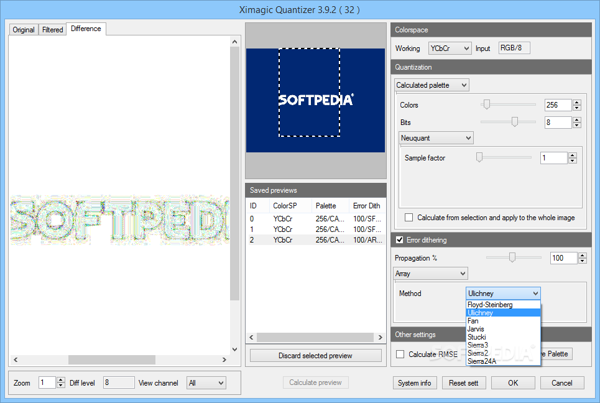Viewport: 600px width, 403px height.
Task: Choose Ulichney in the method list
Action: tap(503, 313)
